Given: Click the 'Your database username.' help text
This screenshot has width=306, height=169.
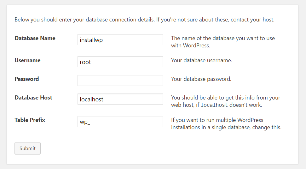Looking at the screenshot, I should click(201, 60).
